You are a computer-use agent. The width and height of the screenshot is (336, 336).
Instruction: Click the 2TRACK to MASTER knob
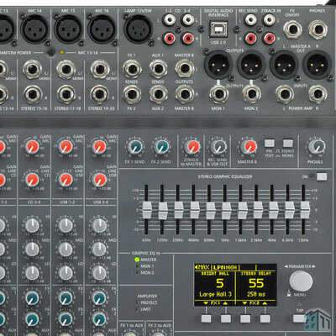tap(192, 147)
